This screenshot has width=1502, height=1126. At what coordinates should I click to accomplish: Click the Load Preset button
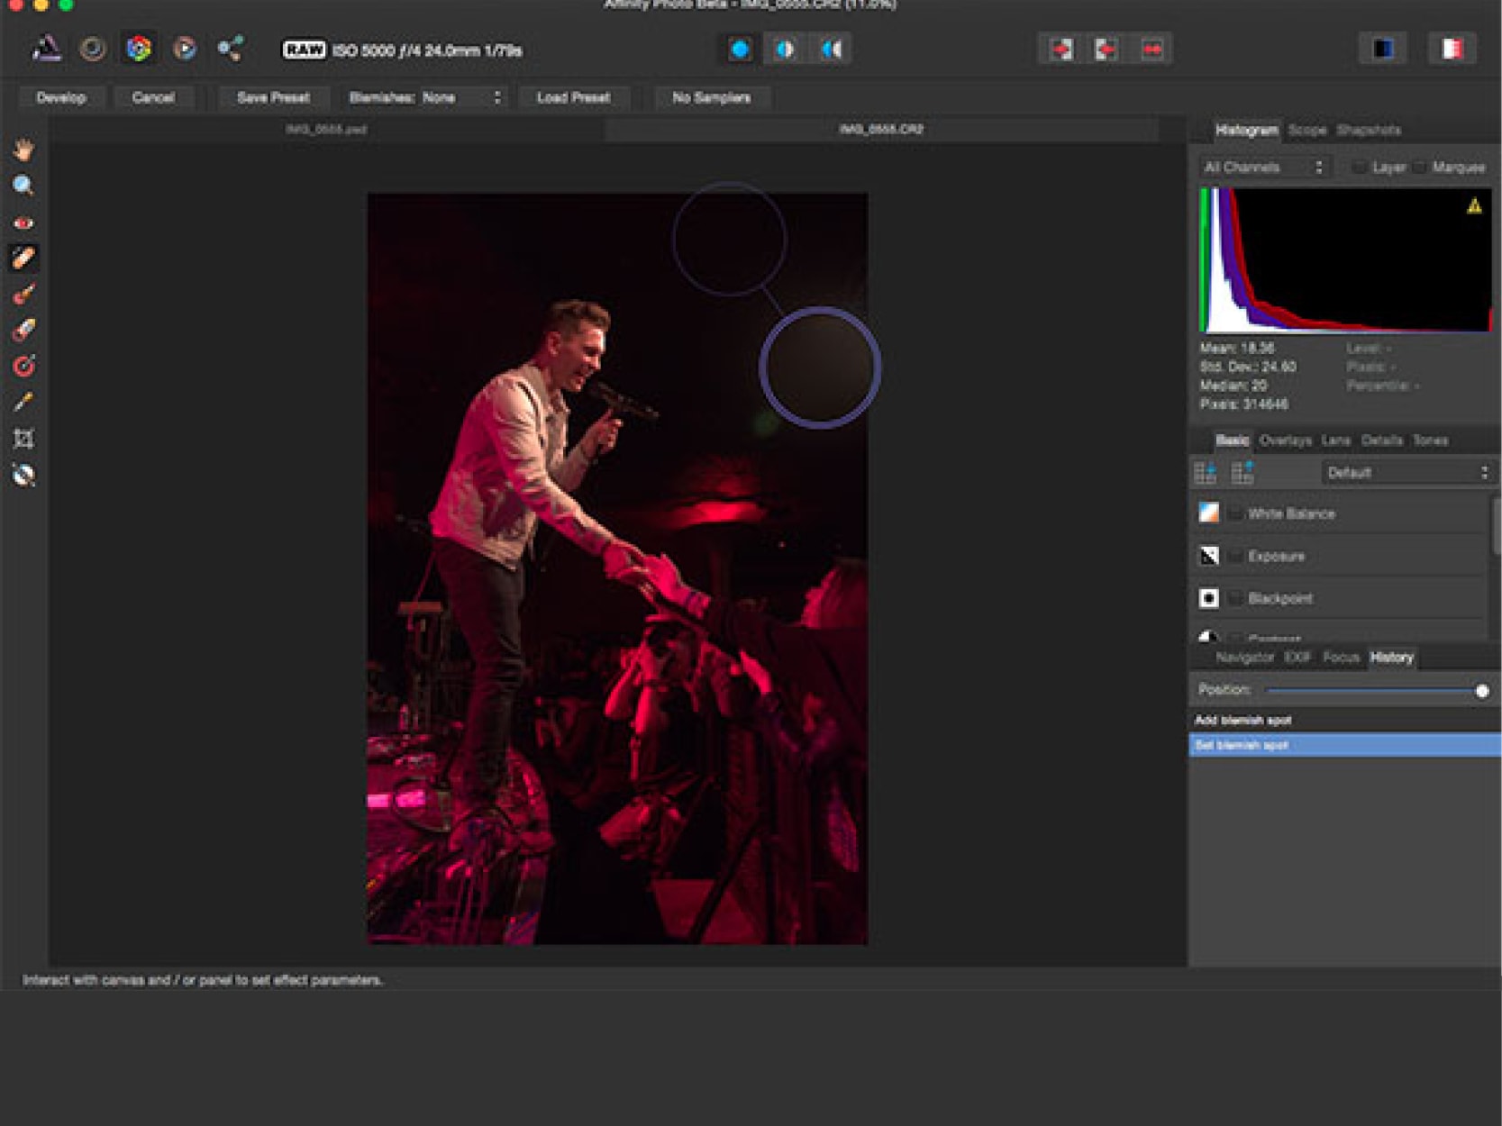573,97
